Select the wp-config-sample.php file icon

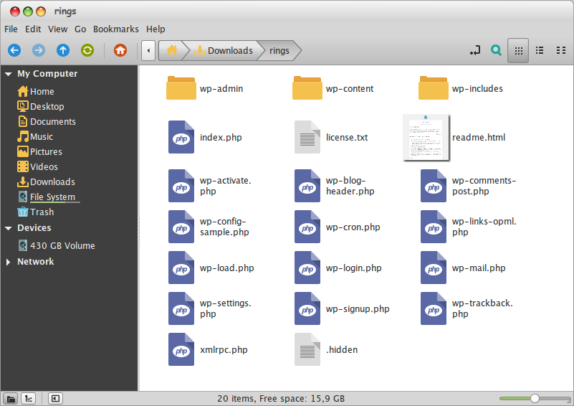pos(181,227)
